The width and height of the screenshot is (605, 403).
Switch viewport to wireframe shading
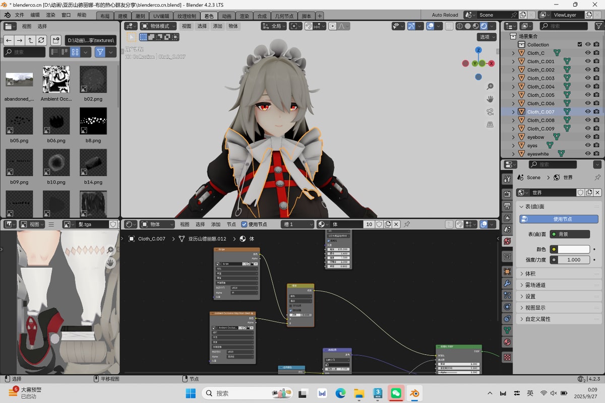click(460, 26)
